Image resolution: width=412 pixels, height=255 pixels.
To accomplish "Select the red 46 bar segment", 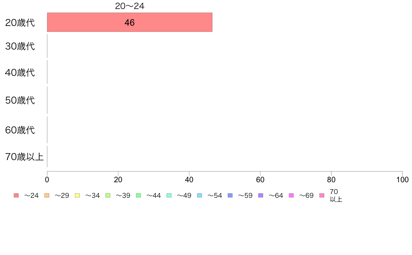I will click(x=130, y=22).
